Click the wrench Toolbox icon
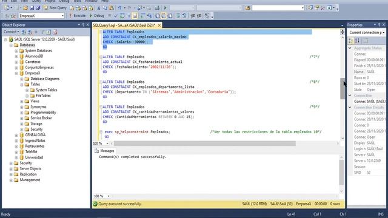This screenshot has width=388, height=218. click(323, 8)
